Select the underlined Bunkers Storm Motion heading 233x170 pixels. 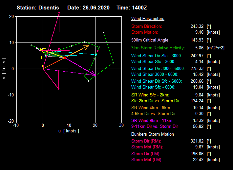pos(153,134)
